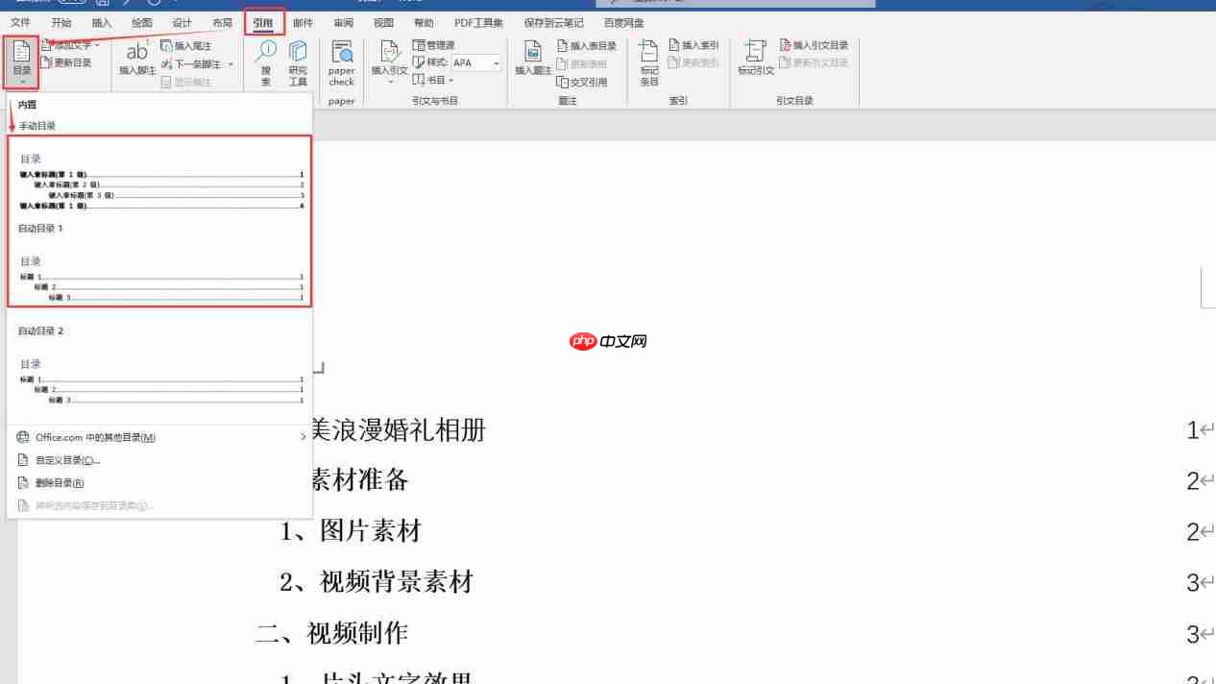This screenshot has height=684, width=1216.
Task: Click the 下一条脚注 button
Action: pos(190,64)
